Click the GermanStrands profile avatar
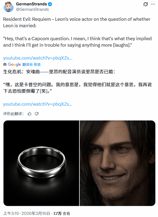This screenshot has height=217, width=158. point(9,7)
